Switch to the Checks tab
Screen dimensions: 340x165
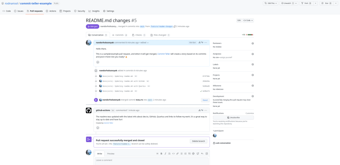(139, 35)
